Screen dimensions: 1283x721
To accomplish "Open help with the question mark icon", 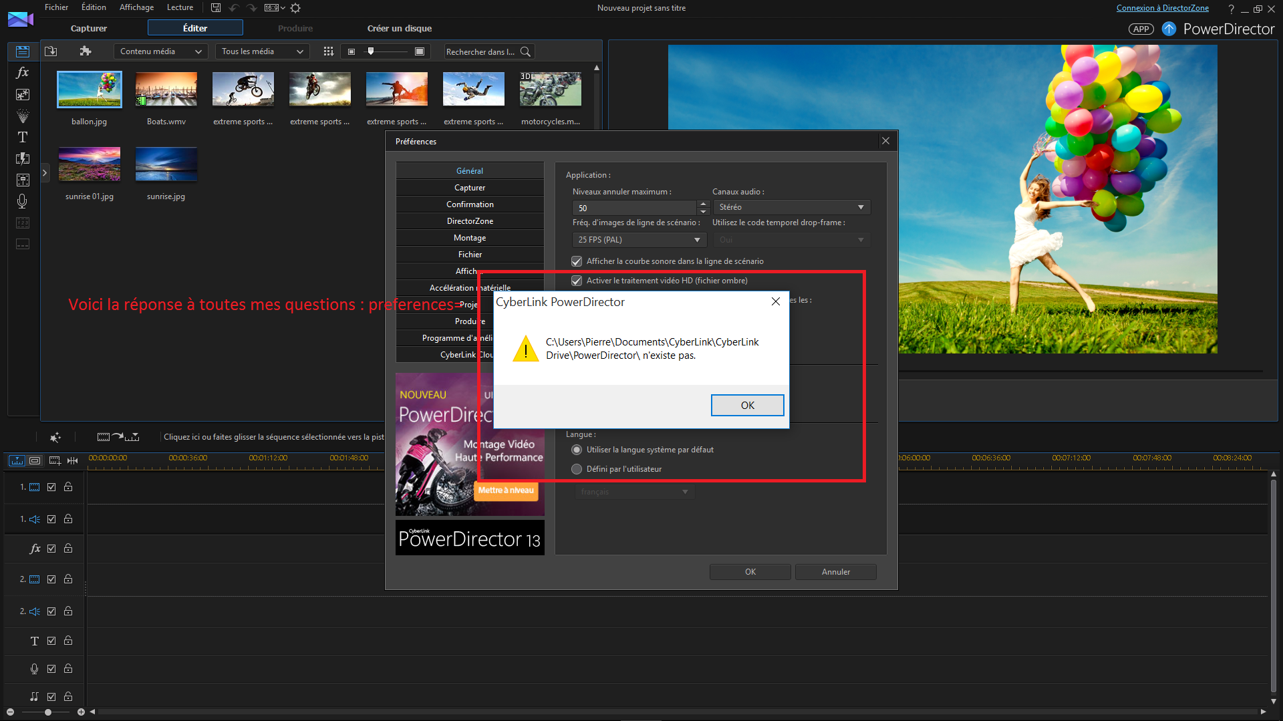I will coord(1231,9).
